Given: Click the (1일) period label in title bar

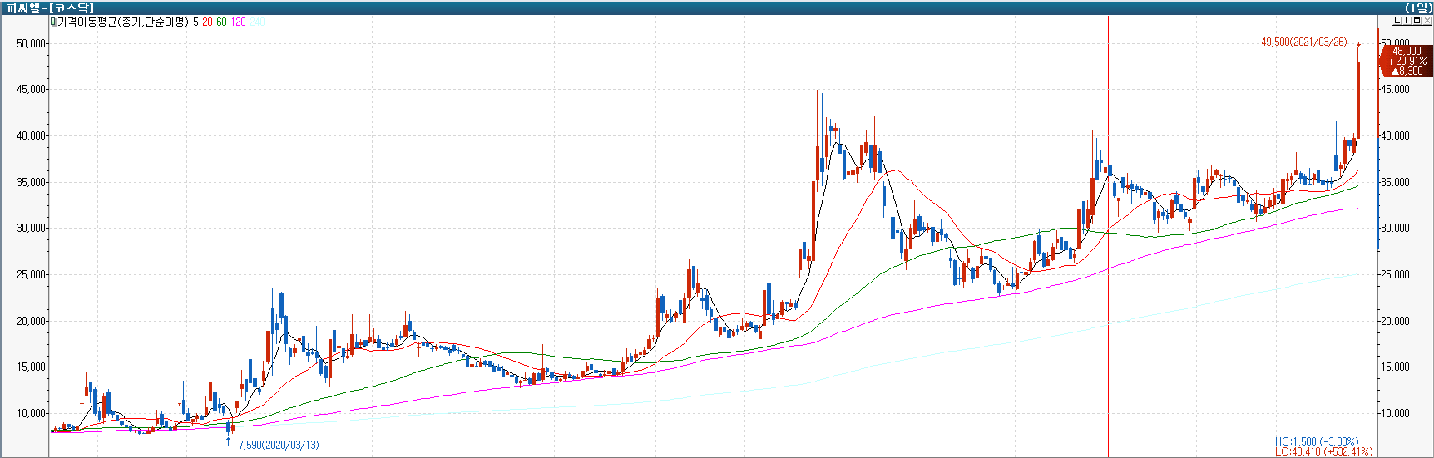Looking at the screenshot, I should (1418, 7).
